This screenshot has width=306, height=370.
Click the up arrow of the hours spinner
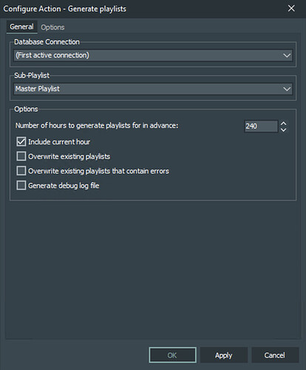point(284,124)
